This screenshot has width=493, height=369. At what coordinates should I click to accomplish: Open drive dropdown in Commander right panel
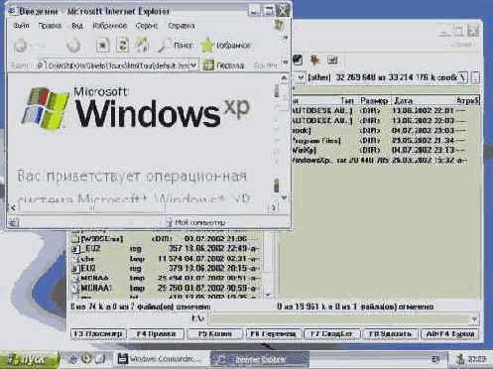(x=301, y=77)
